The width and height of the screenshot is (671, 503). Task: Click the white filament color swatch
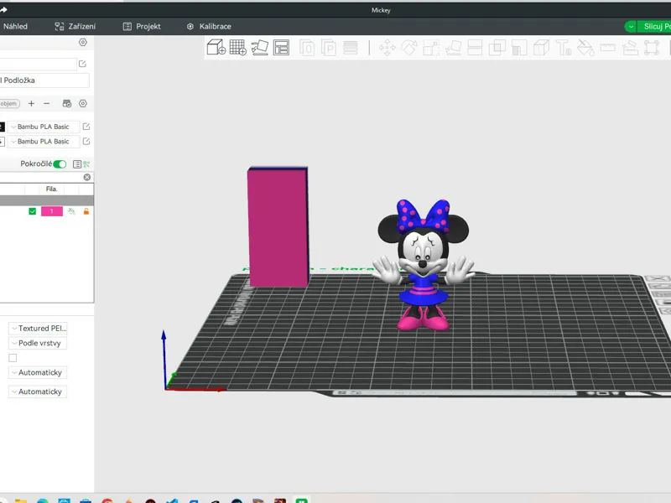pos(3,141)
